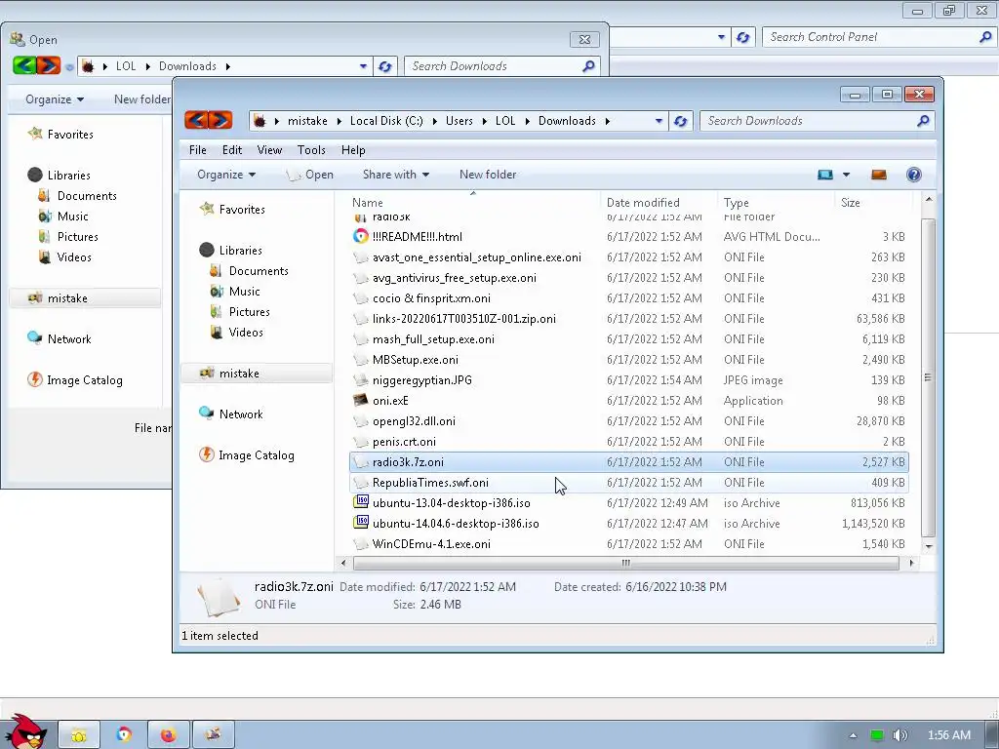Open the Tools menu

[x=311, y=150]
